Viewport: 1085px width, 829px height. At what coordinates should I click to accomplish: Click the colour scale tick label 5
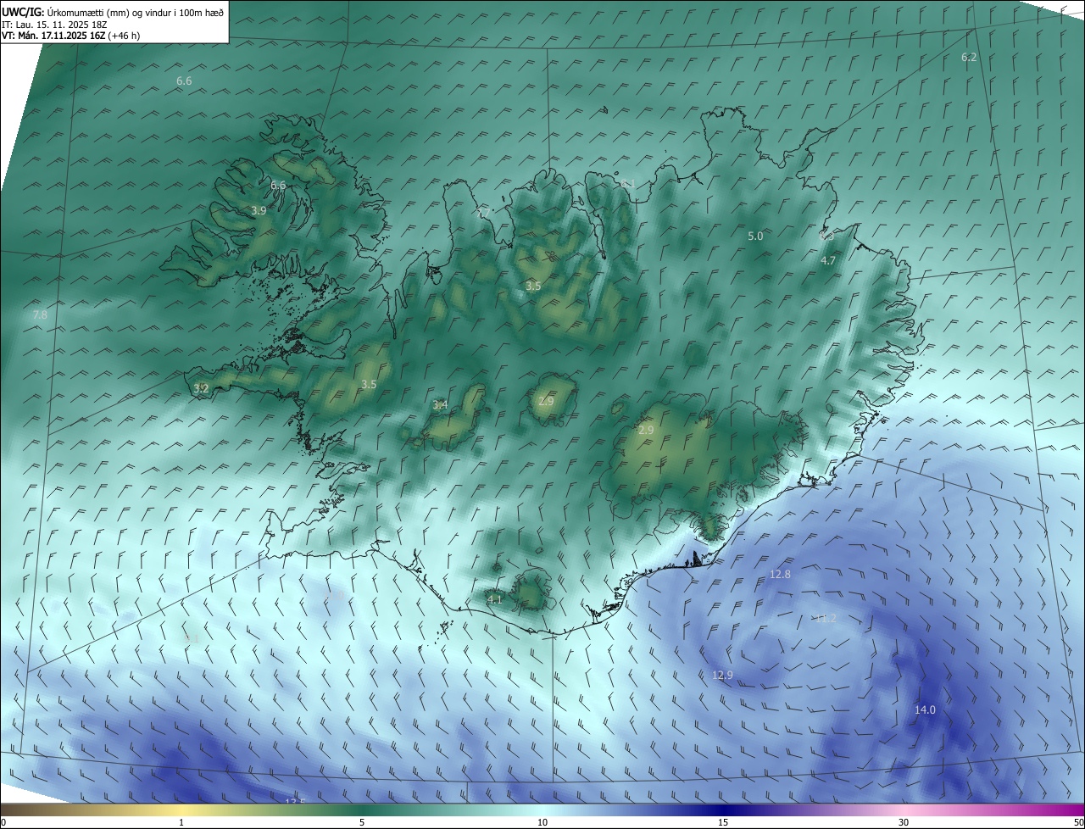point(362,823)
